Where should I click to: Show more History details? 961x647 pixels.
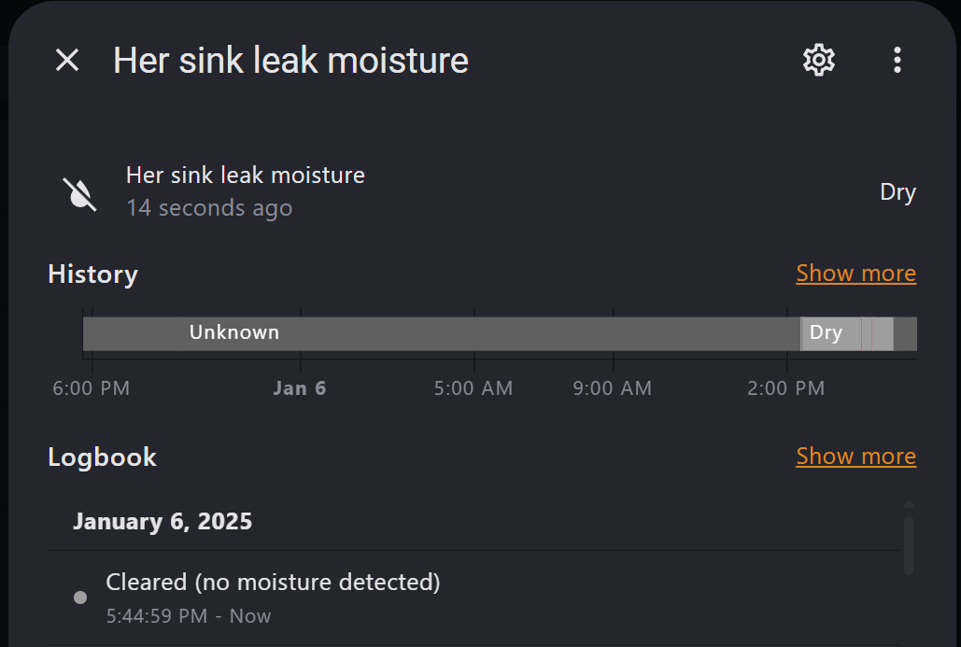point(855,274)
